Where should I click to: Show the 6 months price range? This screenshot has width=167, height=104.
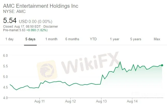click(72, 39)
